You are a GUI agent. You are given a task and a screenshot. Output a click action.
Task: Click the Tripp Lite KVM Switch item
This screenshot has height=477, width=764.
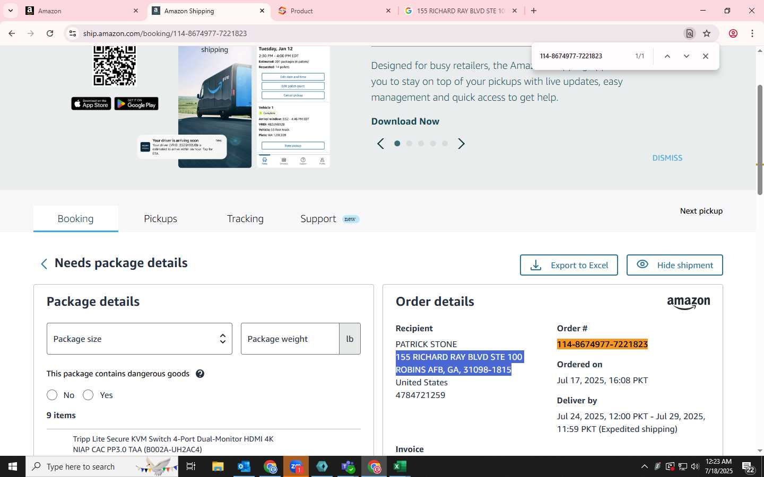pos(173,444)
